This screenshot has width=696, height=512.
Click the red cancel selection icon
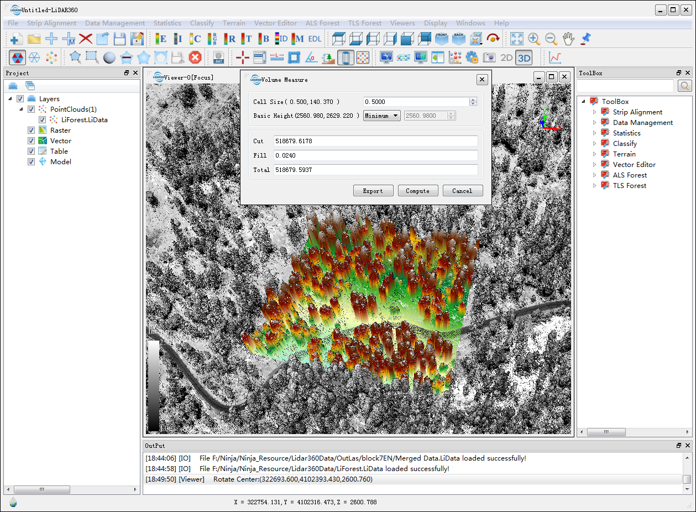[x=195, y=57]
